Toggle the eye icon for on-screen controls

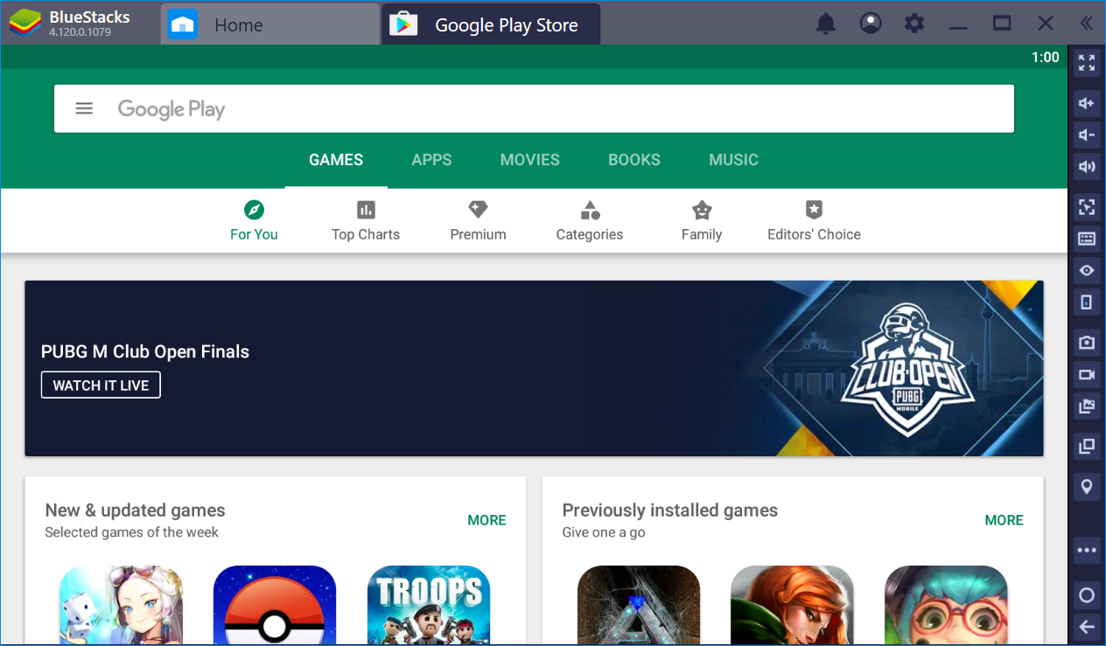tap(1087, 271)
